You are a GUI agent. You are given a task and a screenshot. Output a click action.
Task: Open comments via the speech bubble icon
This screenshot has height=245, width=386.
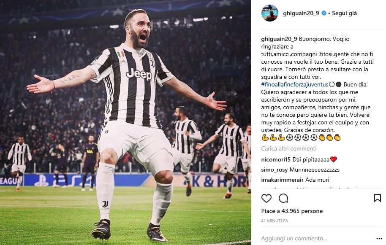283,198
